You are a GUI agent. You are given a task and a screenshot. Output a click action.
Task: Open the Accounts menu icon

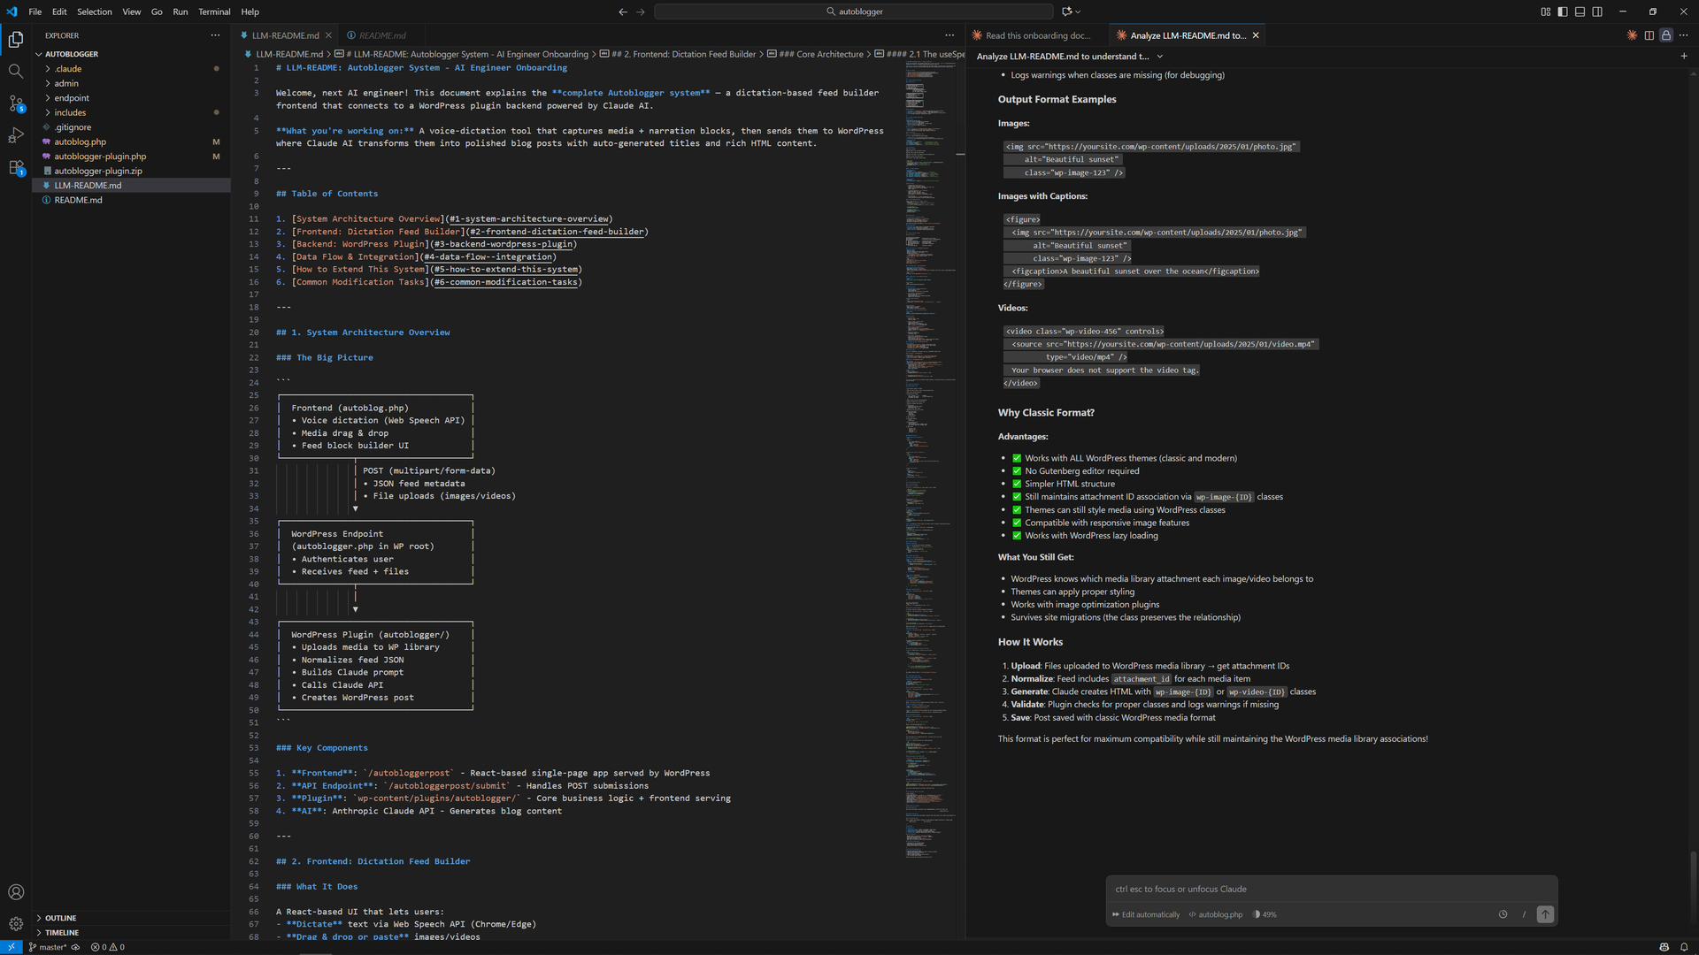click(16, 892)
